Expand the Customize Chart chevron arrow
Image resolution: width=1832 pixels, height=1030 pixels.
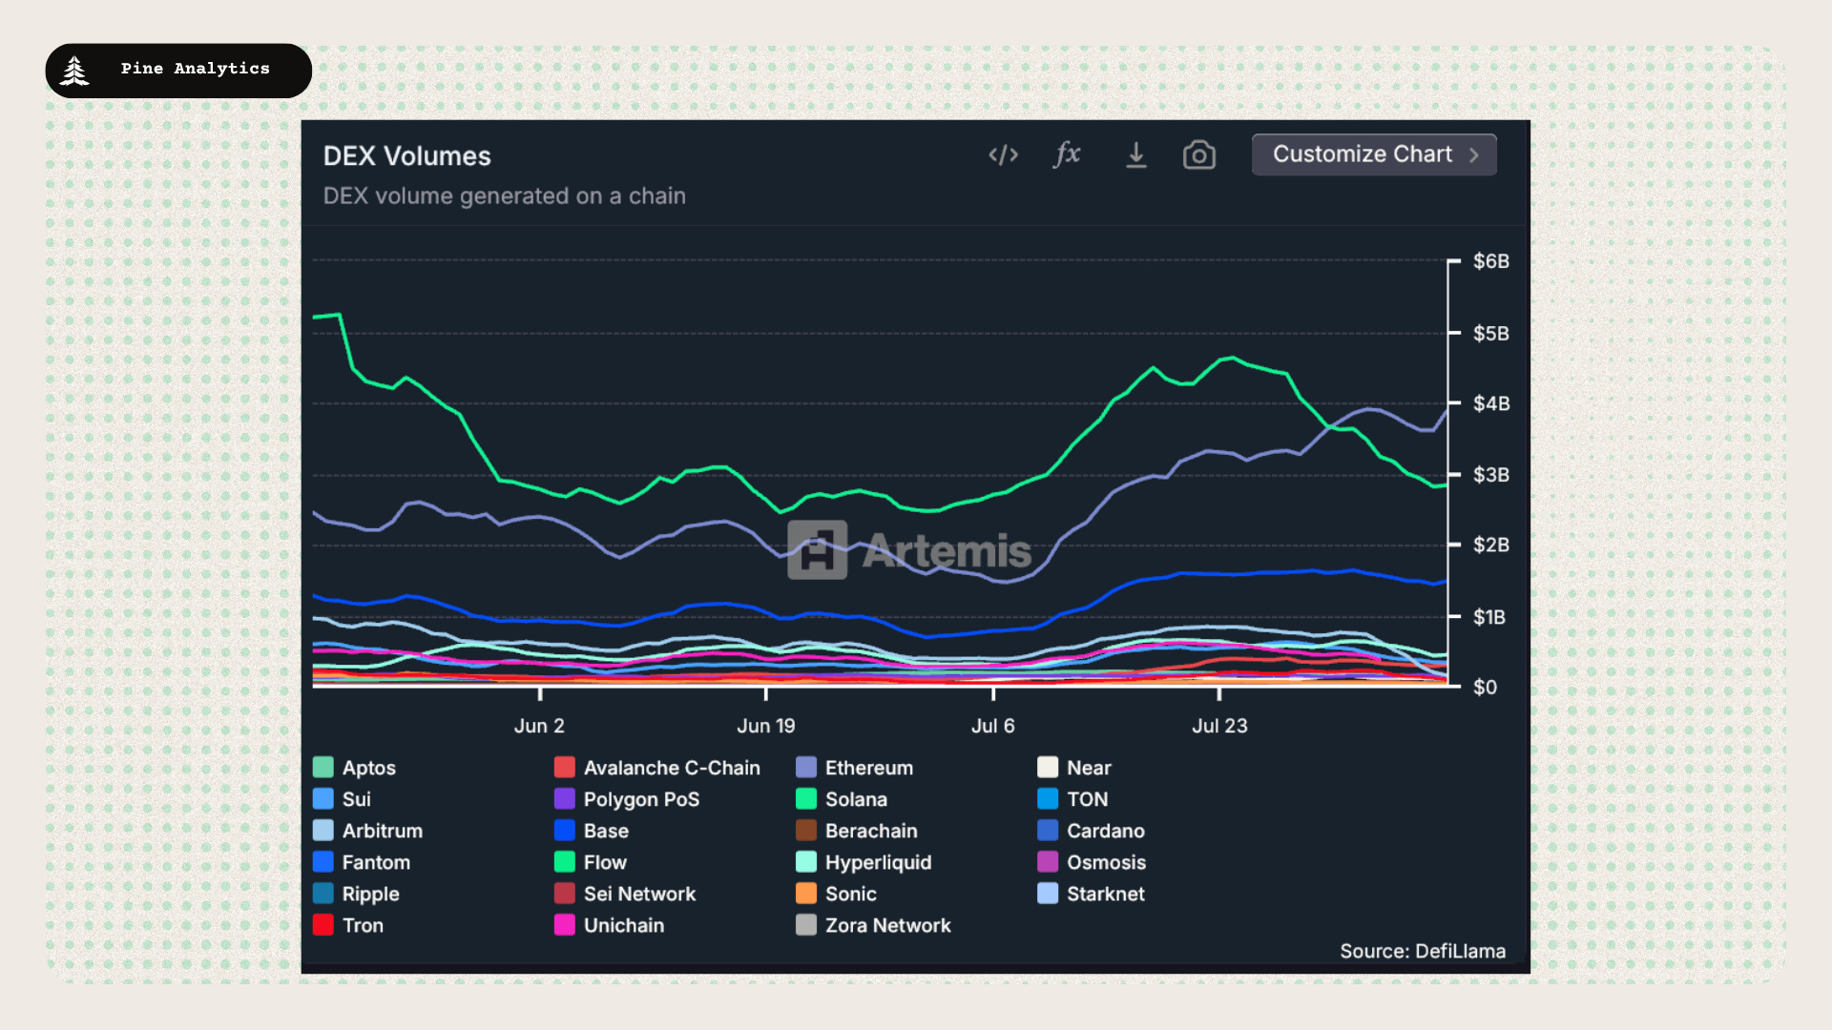[x=1474, y=154]
